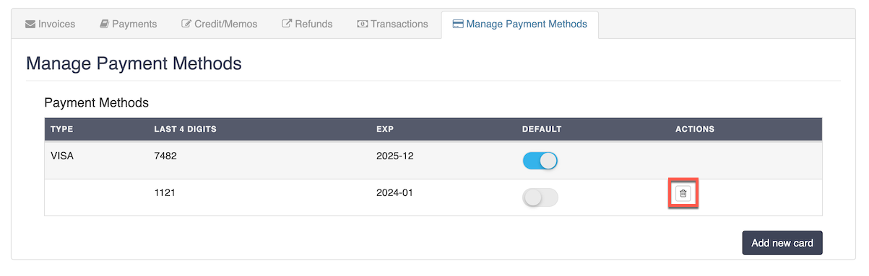
Task: Click the envelope icon on Invoices tab
Action: 30,24
